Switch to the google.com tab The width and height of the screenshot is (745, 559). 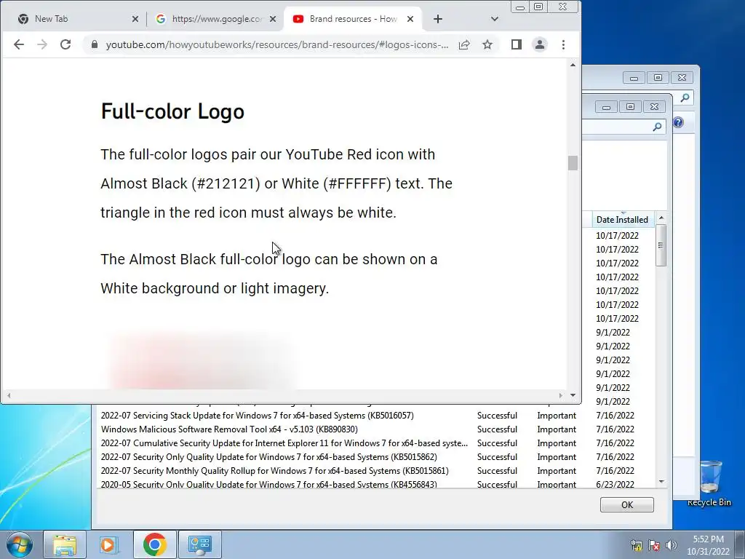coord(217,19)
